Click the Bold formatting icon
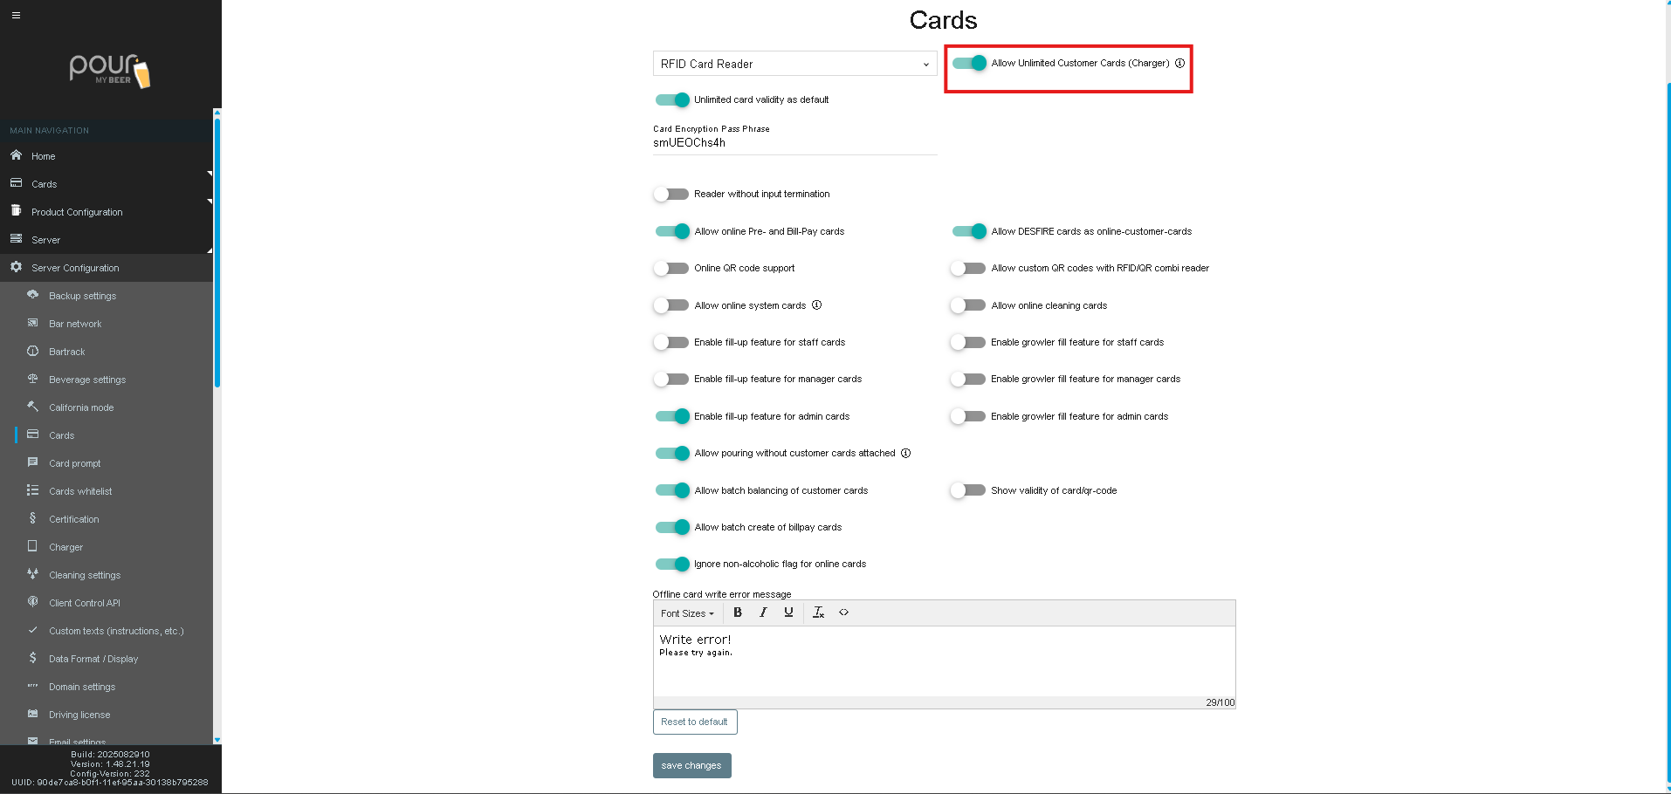The width and height of the screenshot is (1671, 794). (738, 613)
